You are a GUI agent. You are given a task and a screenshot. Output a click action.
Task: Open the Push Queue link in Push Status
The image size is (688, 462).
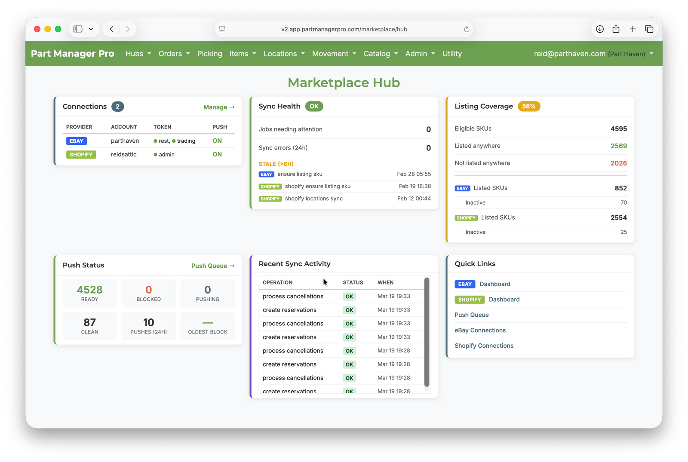pyautogui.click(x=213, y=266)
